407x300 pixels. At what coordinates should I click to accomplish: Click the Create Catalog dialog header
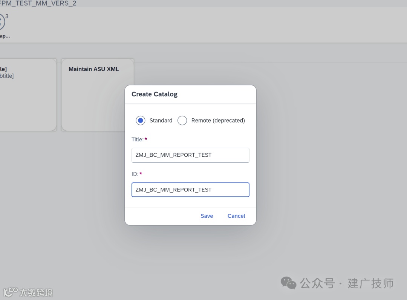click(x=155, y=94)
